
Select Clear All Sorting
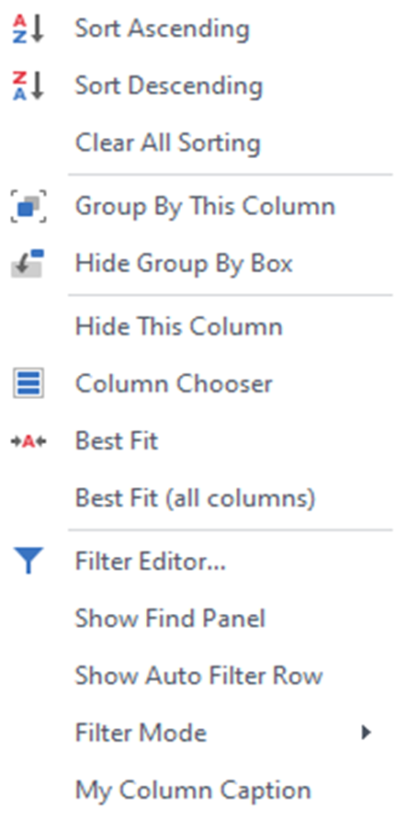tap(167, 143)
